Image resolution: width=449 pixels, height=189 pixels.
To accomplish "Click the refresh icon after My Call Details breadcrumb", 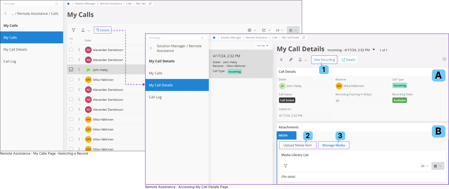I will click(303, 38).
